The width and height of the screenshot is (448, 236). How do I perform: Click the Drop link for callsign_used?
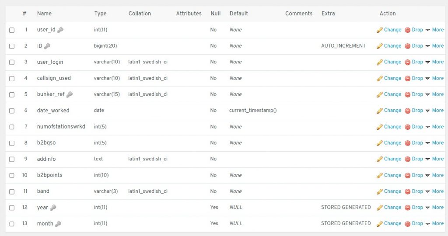click(x=417, y=78)
